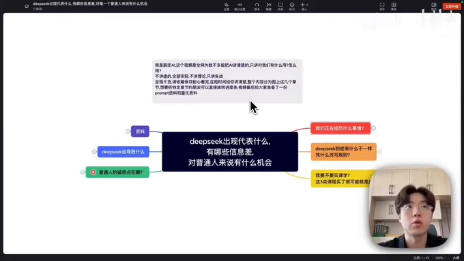Click the Topic (主题) toolbar icon
This screenshot has width=464, height=261.
click(227, 6)
